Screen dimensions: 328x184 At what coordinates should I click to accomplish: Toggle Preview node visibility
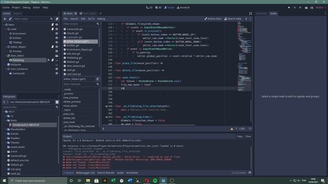56,51
